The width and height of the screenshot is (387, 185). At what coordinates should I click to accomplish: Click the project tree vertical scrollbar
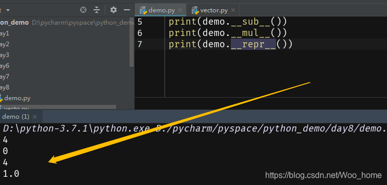[x=132, y=42]
